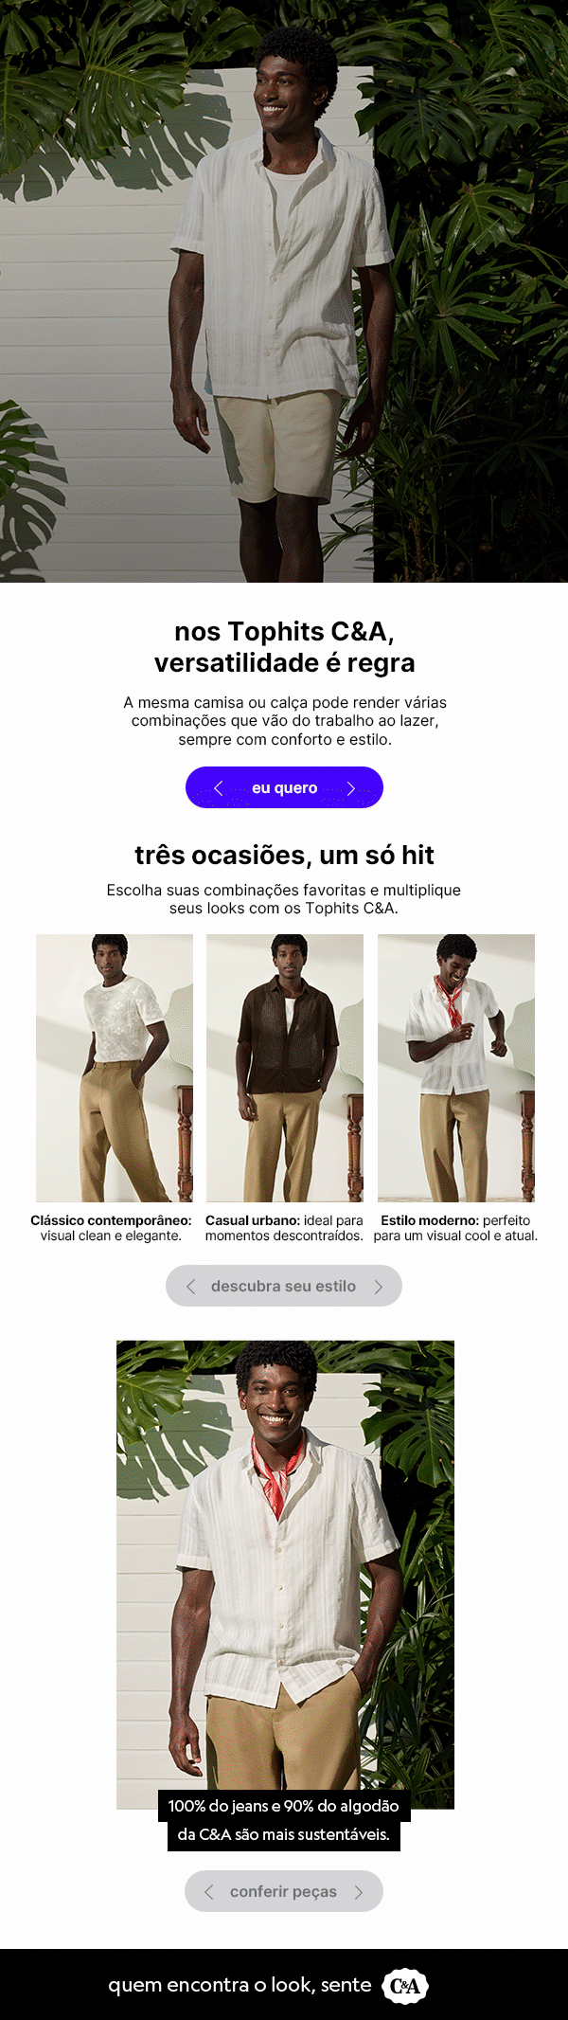Click the top hero image of model
This screenshot has height=2020, width=568.
click(284, 291)
